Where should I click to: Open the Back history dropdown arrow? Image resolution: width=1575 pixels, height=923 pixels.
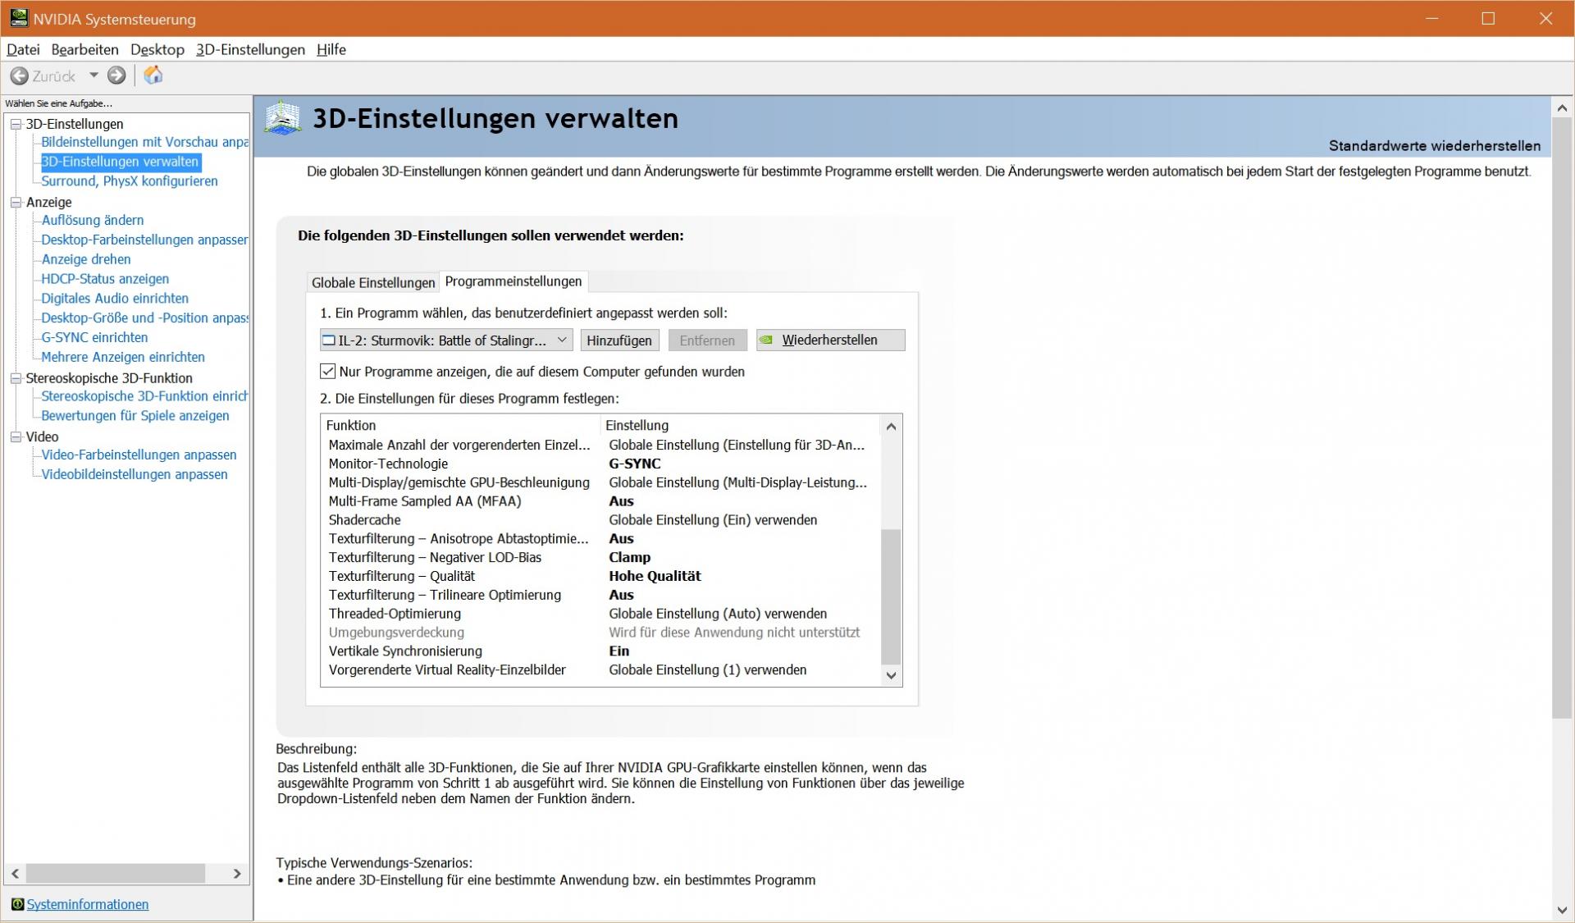[x=94, y=75]
